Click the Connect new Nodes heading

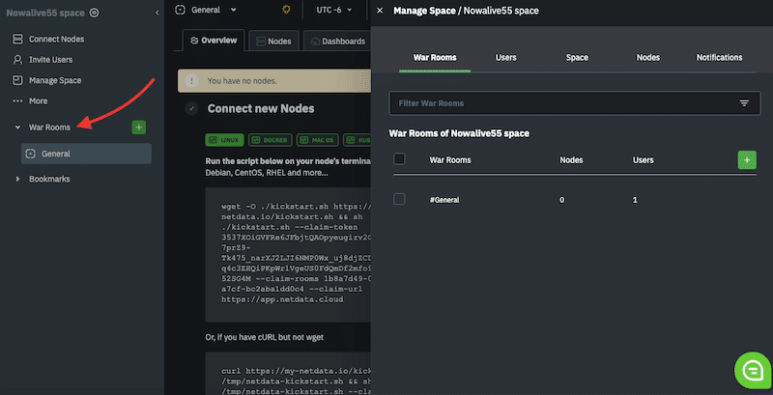point(261,108)
